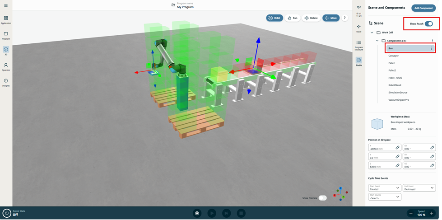Open the Start Event dropdown
The width and height of the screenshot is (442, 220).
point(385,187)
